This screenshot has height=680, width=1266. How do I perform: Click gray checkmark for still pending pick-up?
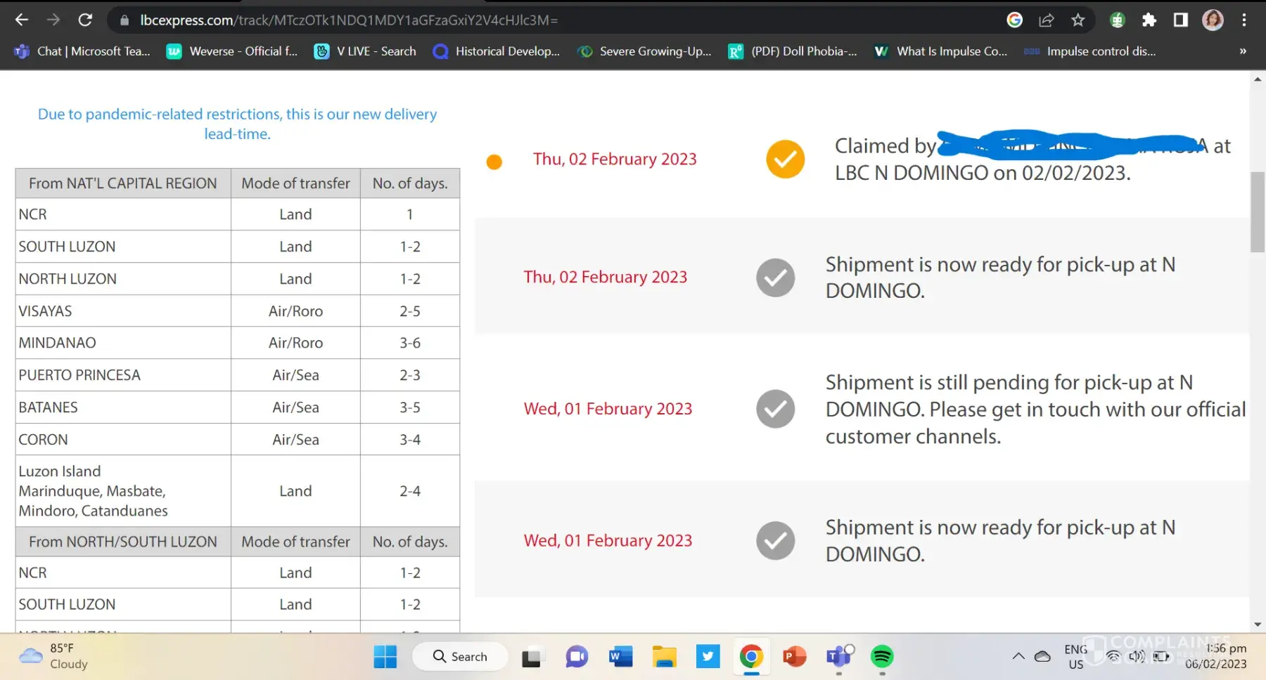click(775, 409)
